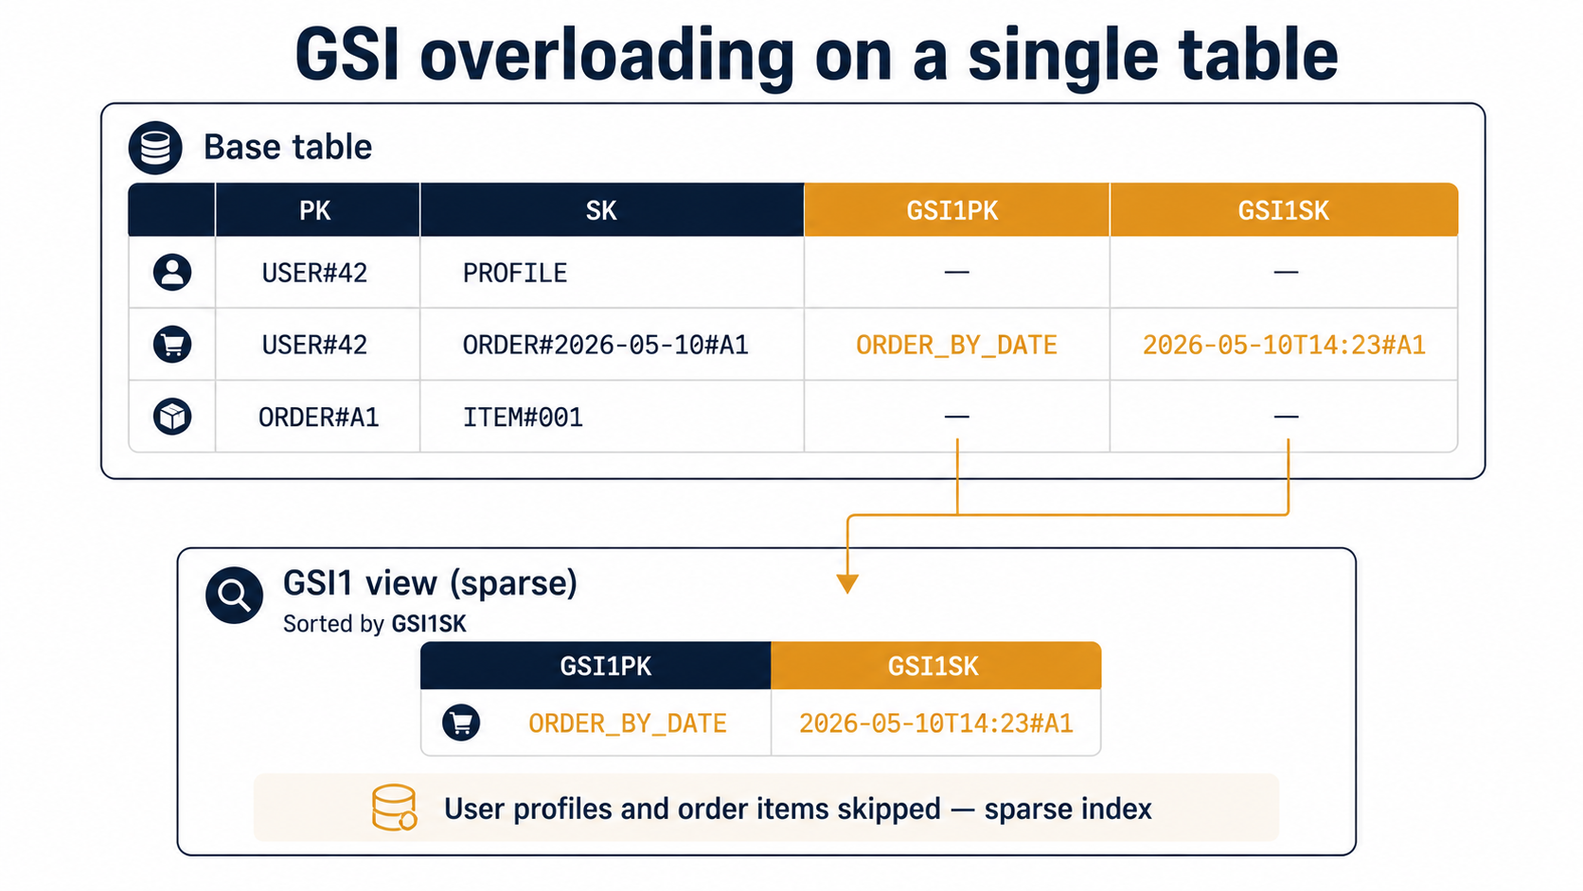Click the magnifier icon beside GSI1 view
1583x891 pixels.
point(234,595)
